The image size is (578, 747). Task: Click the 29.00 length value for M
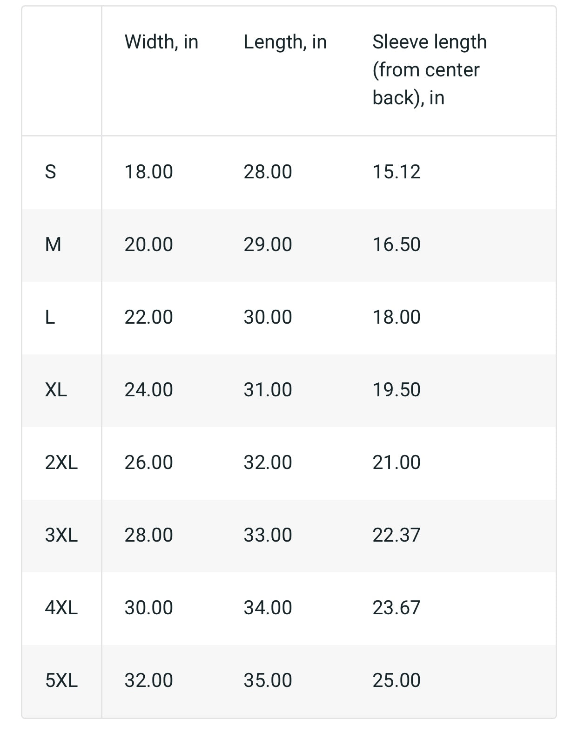(x=268, y=244)
